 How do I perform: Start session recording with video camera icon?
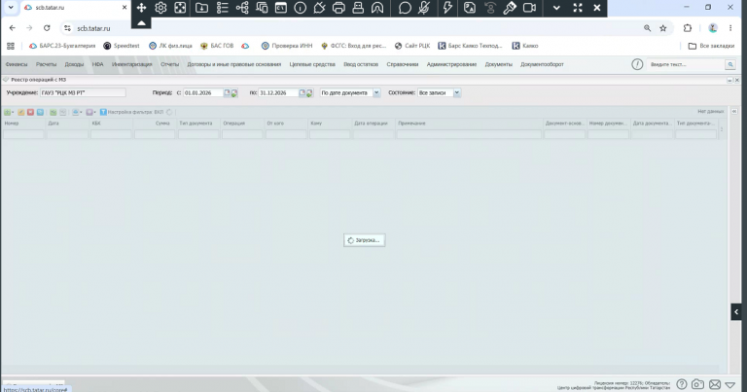pyautogui.click(x=529, y=8)
